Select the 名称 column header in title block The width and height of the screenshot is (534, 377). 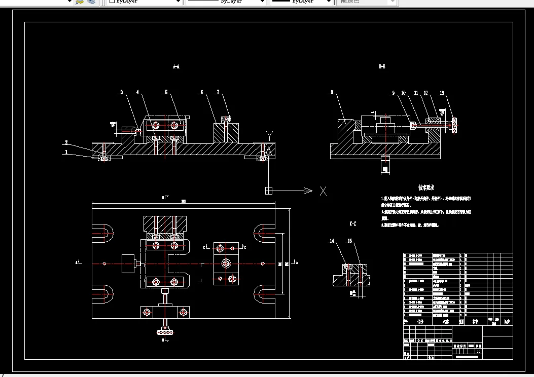446,322
